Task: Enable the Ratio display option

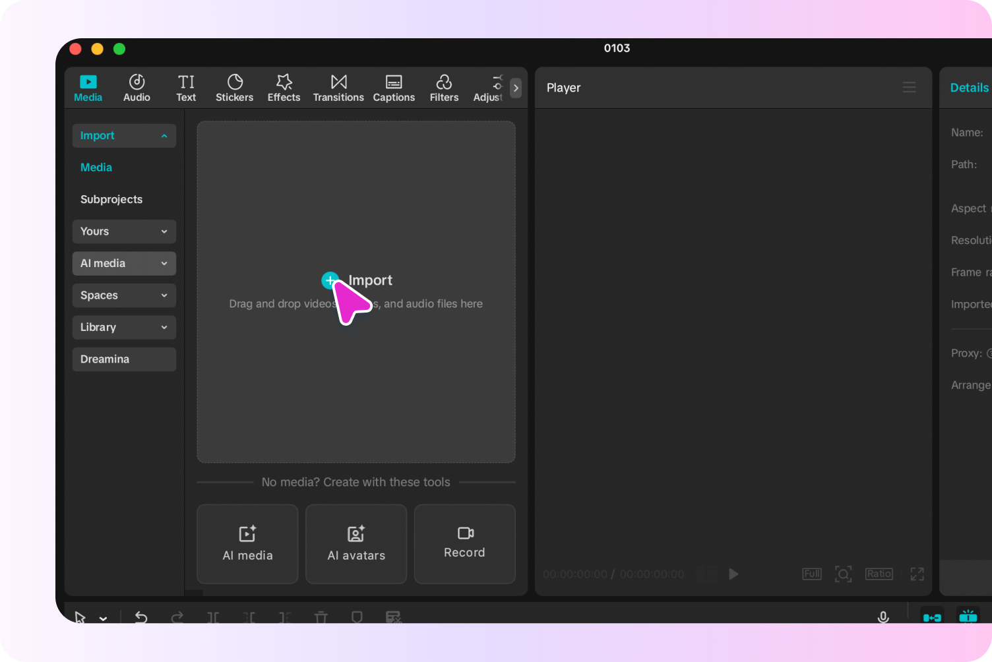Action: pyautogui.click(x=879, y=574)
